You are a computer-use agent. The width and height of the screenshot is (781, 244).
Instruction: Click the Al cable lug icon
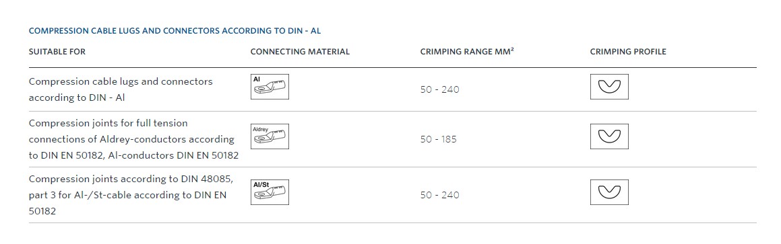(270, 87)
